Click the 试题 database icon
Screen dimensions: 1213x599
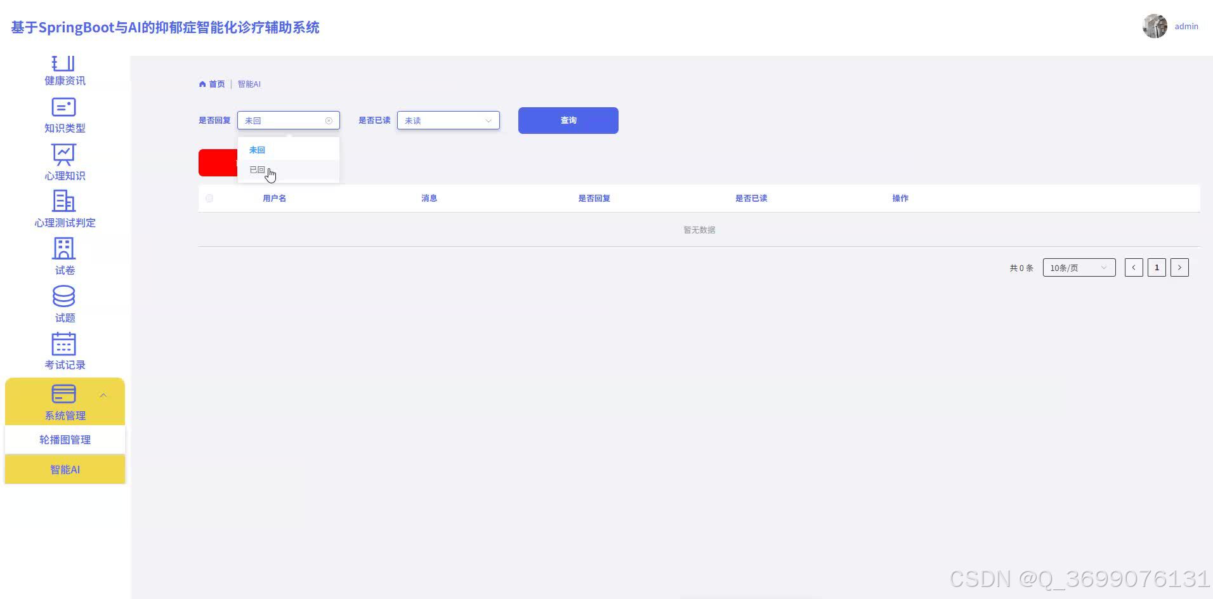63,296
